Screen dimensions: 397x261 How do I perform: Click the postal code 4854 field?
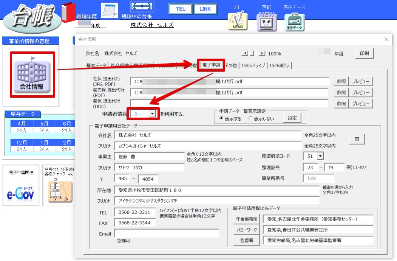pyautogui.click(x=148, y=179)
